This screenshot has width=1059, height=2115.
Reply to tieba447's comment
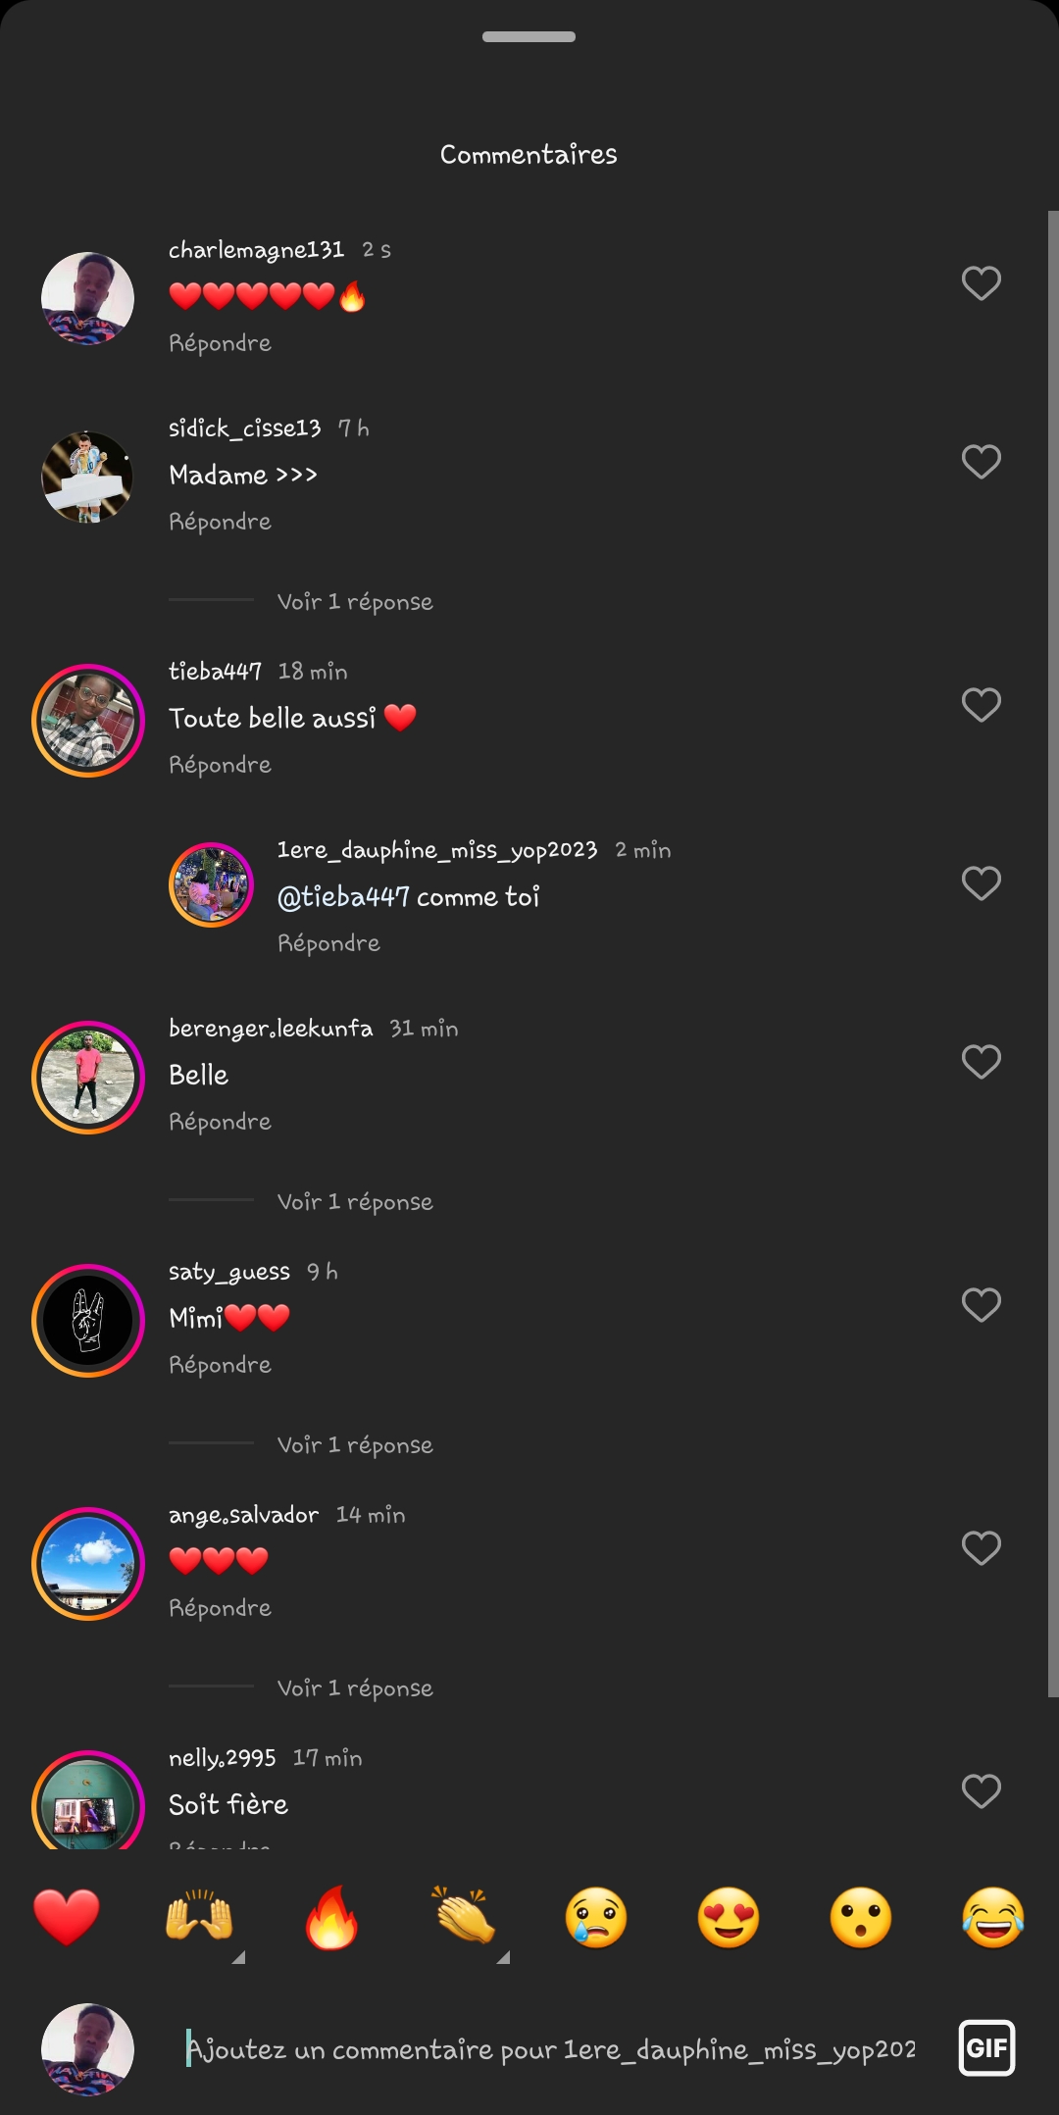[220, 765]
